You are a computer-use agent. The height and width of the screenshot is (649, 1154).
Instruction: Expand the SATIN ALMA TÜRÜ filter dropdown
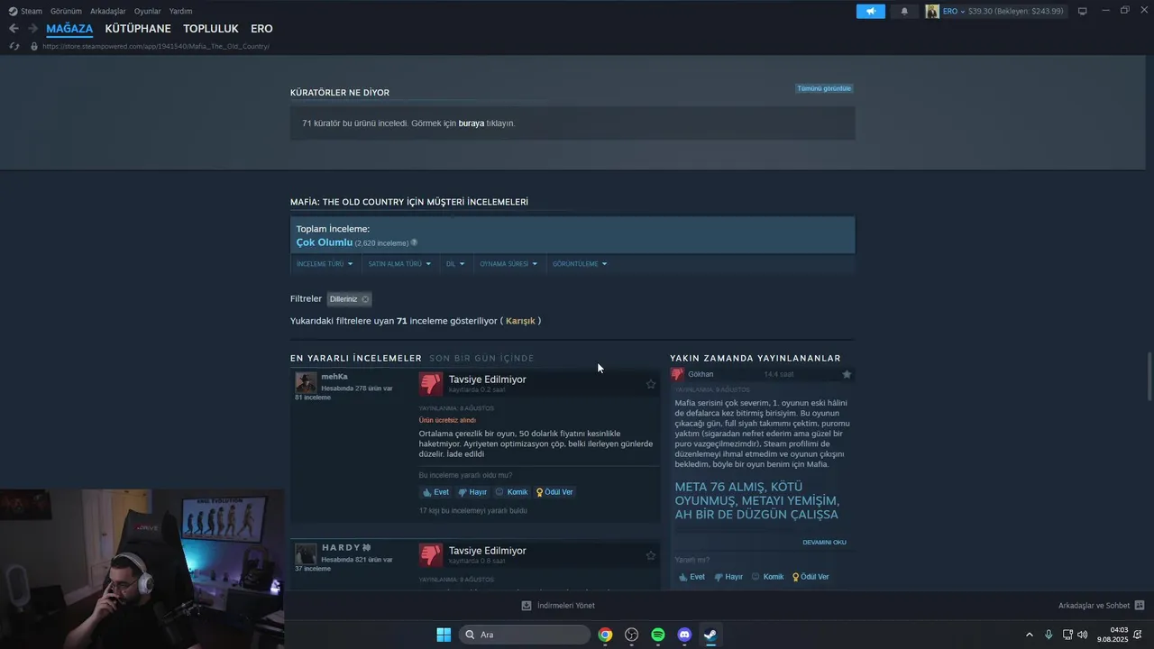click(399, 264)
